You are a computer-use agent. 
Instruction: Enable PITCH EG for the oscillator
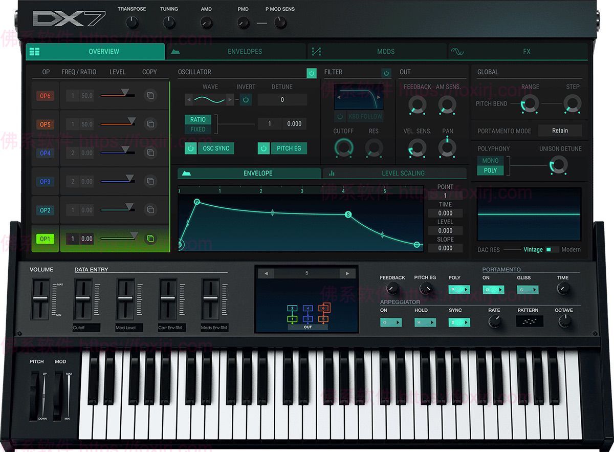263,147
